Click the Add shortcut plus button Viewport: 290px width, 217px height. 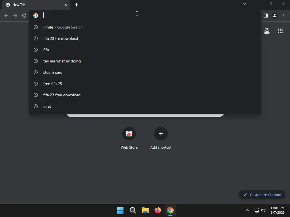coord(161,134)
